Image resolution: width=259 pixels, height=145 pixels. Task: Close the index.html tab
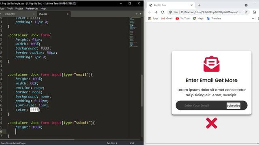pos(34,14)
